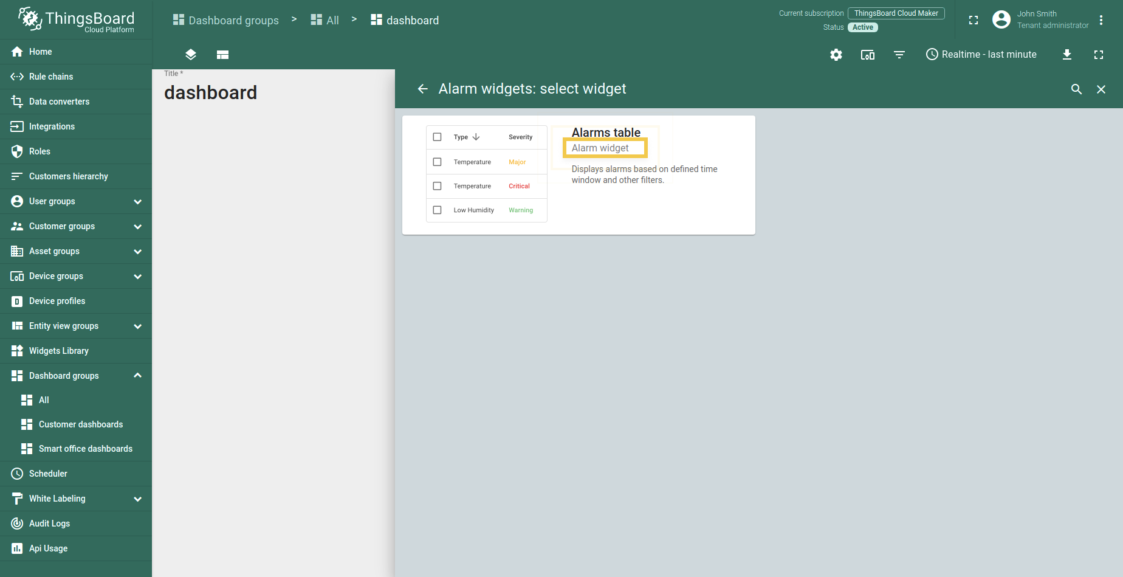Click the export dashboard download icon
The image size is (1123, 577).
click(1067, 55)
